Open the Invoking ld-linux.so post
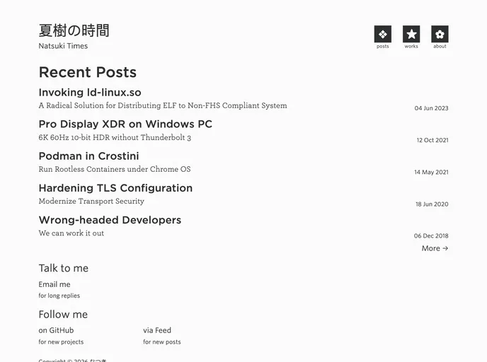 coord(90,93)
